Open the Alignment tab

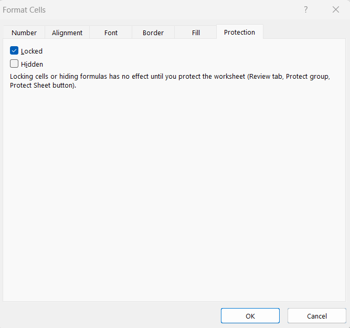tap(67, 33)
